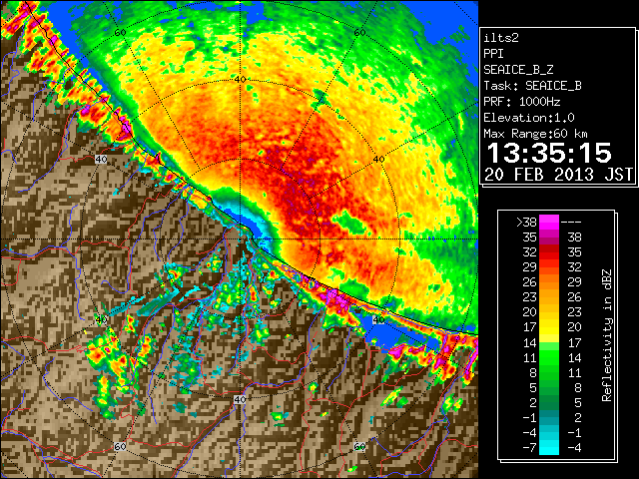Click the yellow legend swatch beside '14'
The image size is (639, 479).
[x=549, y=338]
